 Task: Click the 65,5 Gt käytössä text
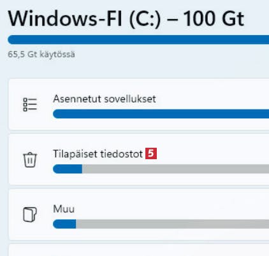(41, 54)
